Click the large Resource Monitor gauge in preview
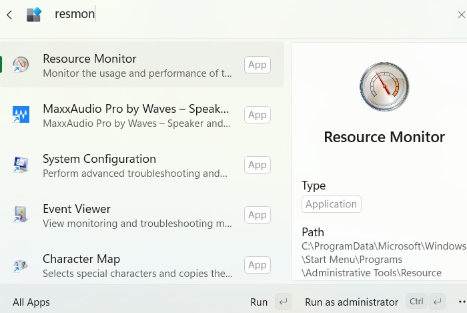Screen dimensions: 467x313 384,87
